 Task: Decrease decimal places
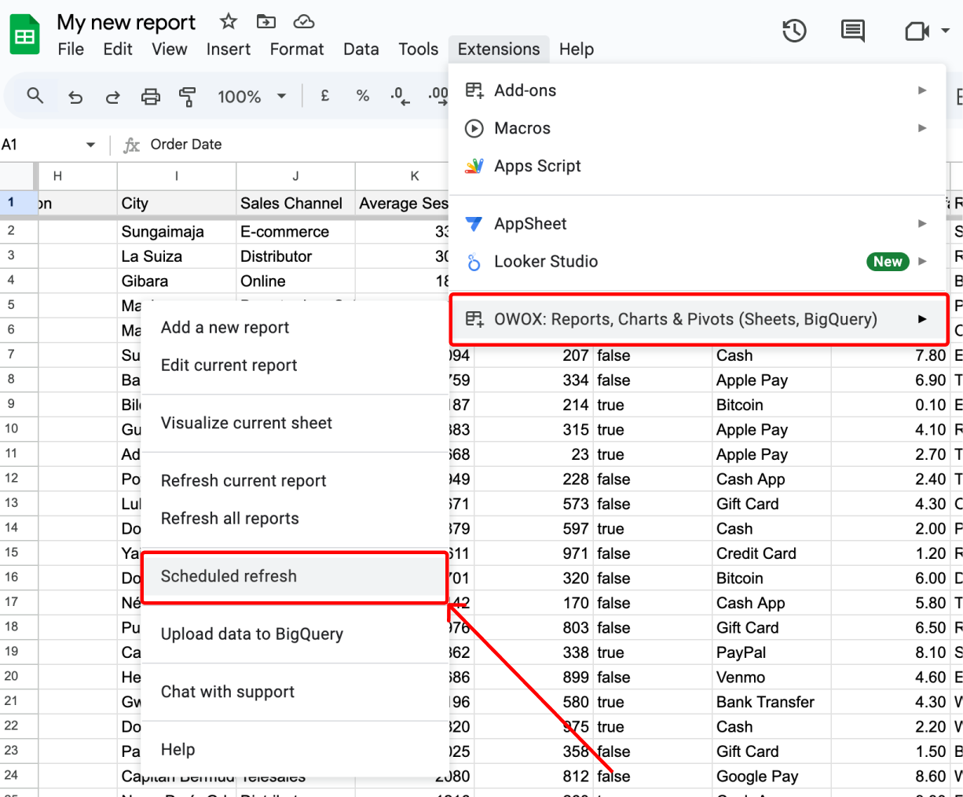point(400,96)
